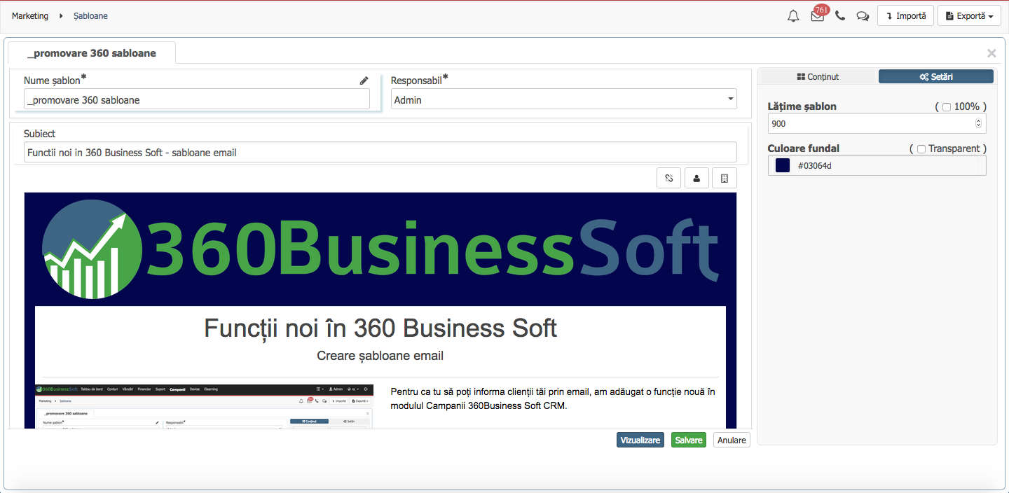Switch to the Conținut tab
The height and width of the screenshot is (493, 1009).
click(818, 77)
